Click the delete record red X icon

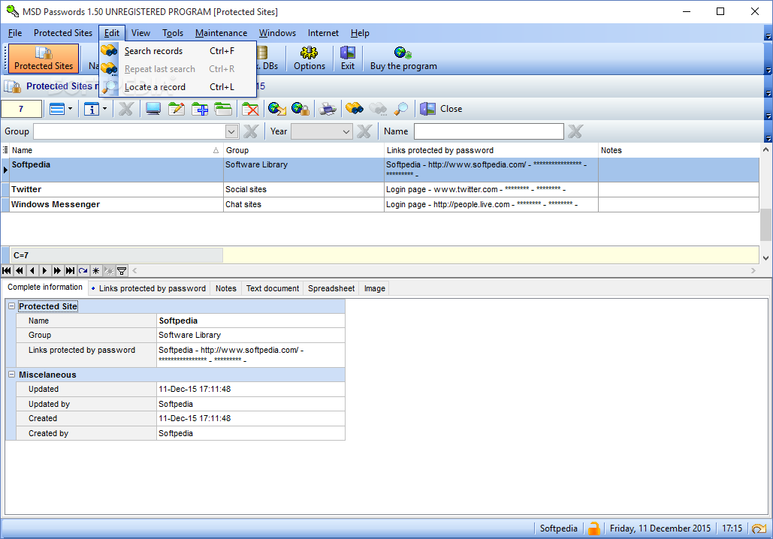pyautogui.click(x=250, y=109)
